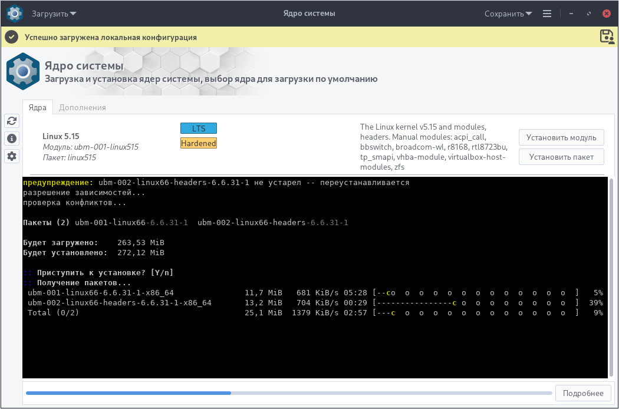Switch to the Дополнения tab

[x=82, y=107]
